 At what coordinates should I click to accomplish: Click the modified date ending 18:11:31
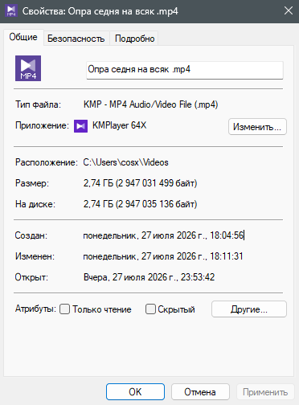click(x=163, y=256)
